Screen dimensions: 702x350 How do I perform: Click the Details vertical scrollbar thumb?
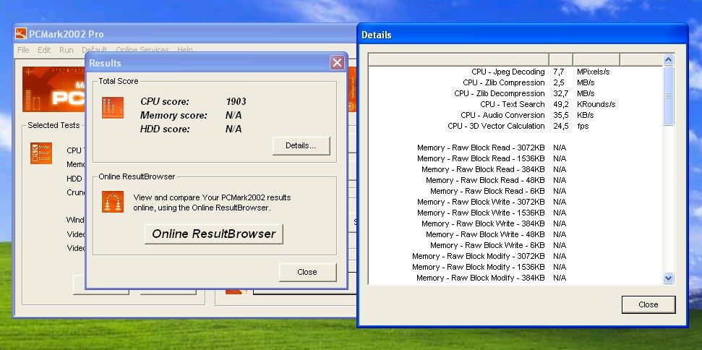(669, 95)
